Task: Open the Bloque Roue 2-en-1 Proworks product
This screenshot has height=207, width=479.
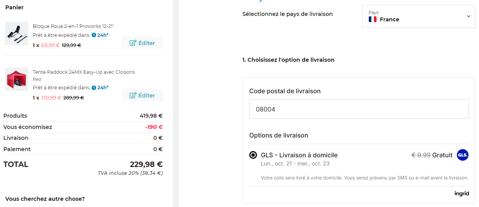Action: click(x=73, y=26)
